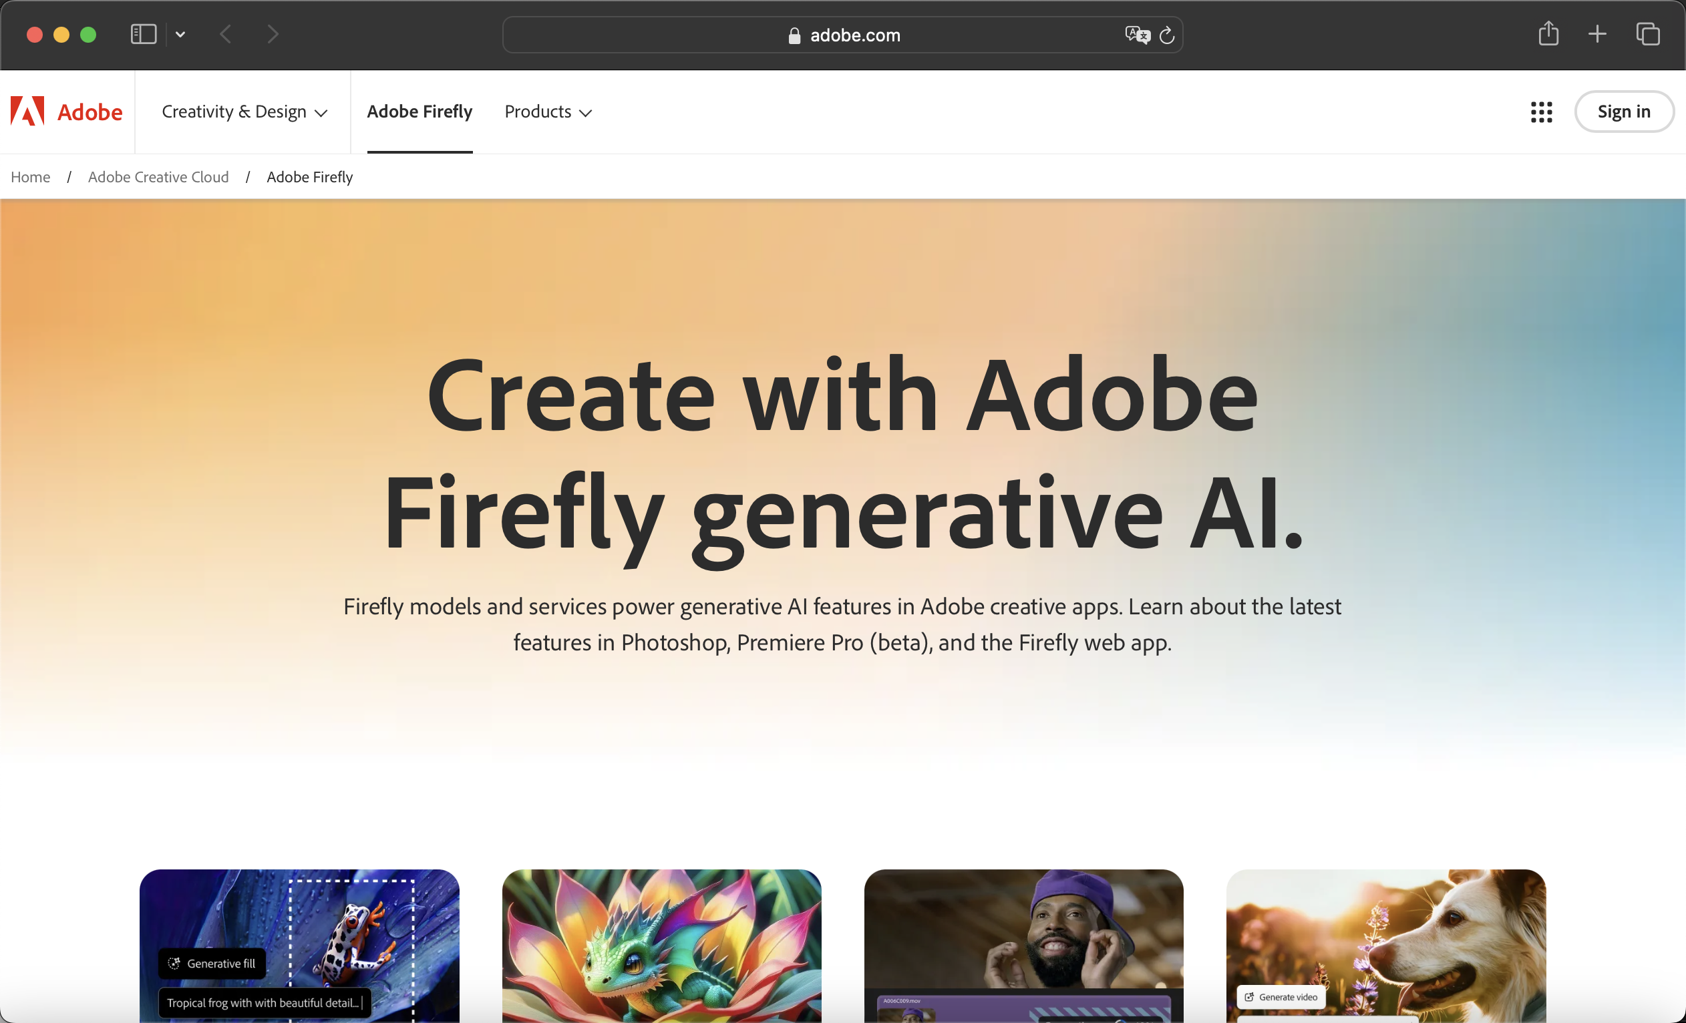Click the Sign in button
1686x1023 pixels.
(x=1624, y=112)
